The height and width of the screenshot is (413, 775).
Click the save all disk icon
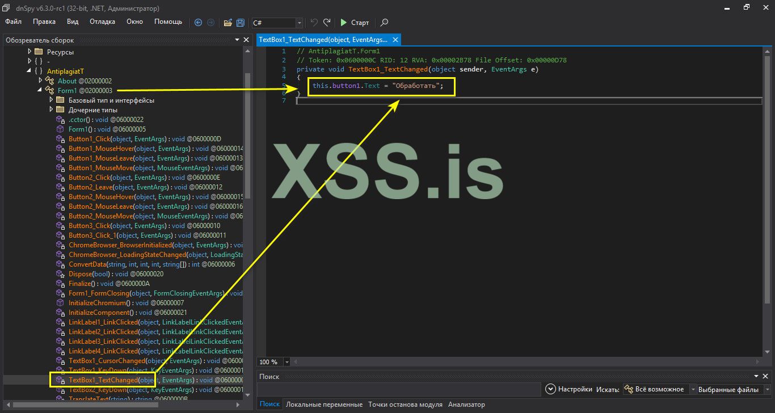tap(241, 23)
